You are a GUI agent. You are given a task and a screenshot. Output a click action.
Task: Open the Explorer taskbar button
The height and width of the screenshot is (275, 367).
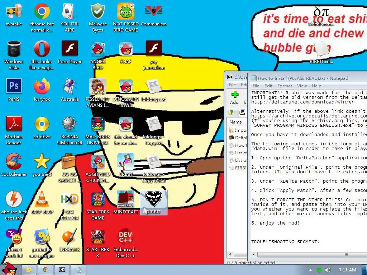[x=29, y=270]
